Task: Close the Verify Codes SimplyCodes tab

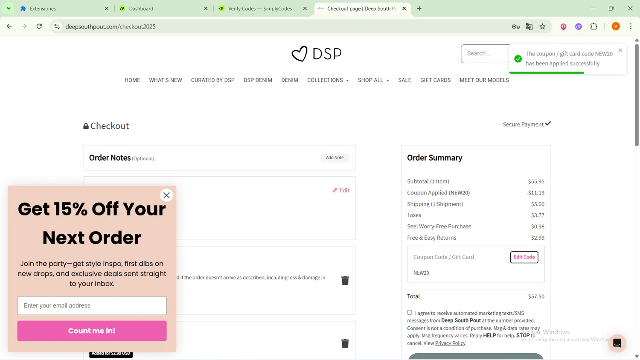Action: point(305,9)
